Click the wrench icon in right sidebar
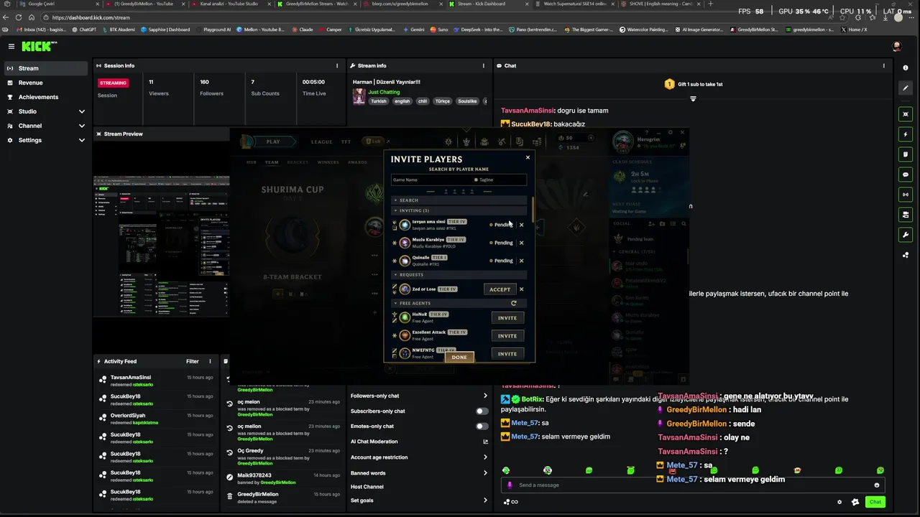Image resolution: width=920 pixels, height=517 pixels. click(x=906, y=235)
